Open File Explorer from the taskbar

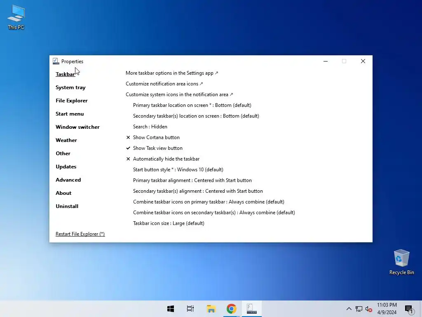(x=211, y=309)
